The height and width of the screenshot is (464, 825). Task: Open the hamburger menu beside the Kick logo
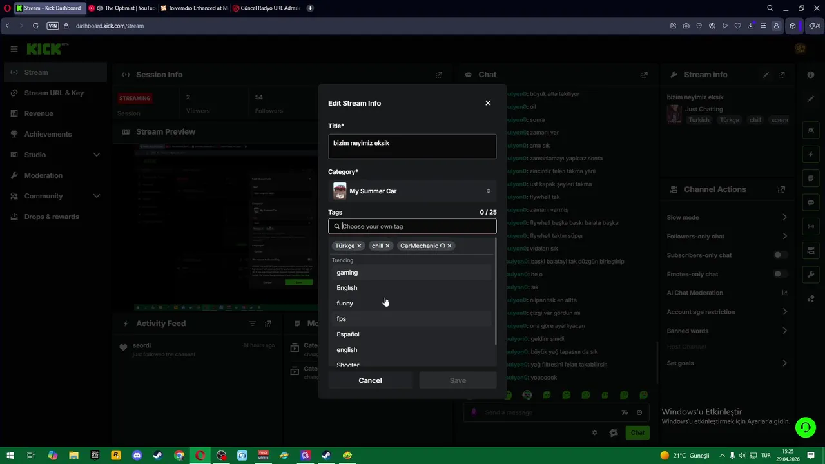[x=14, y=49]
